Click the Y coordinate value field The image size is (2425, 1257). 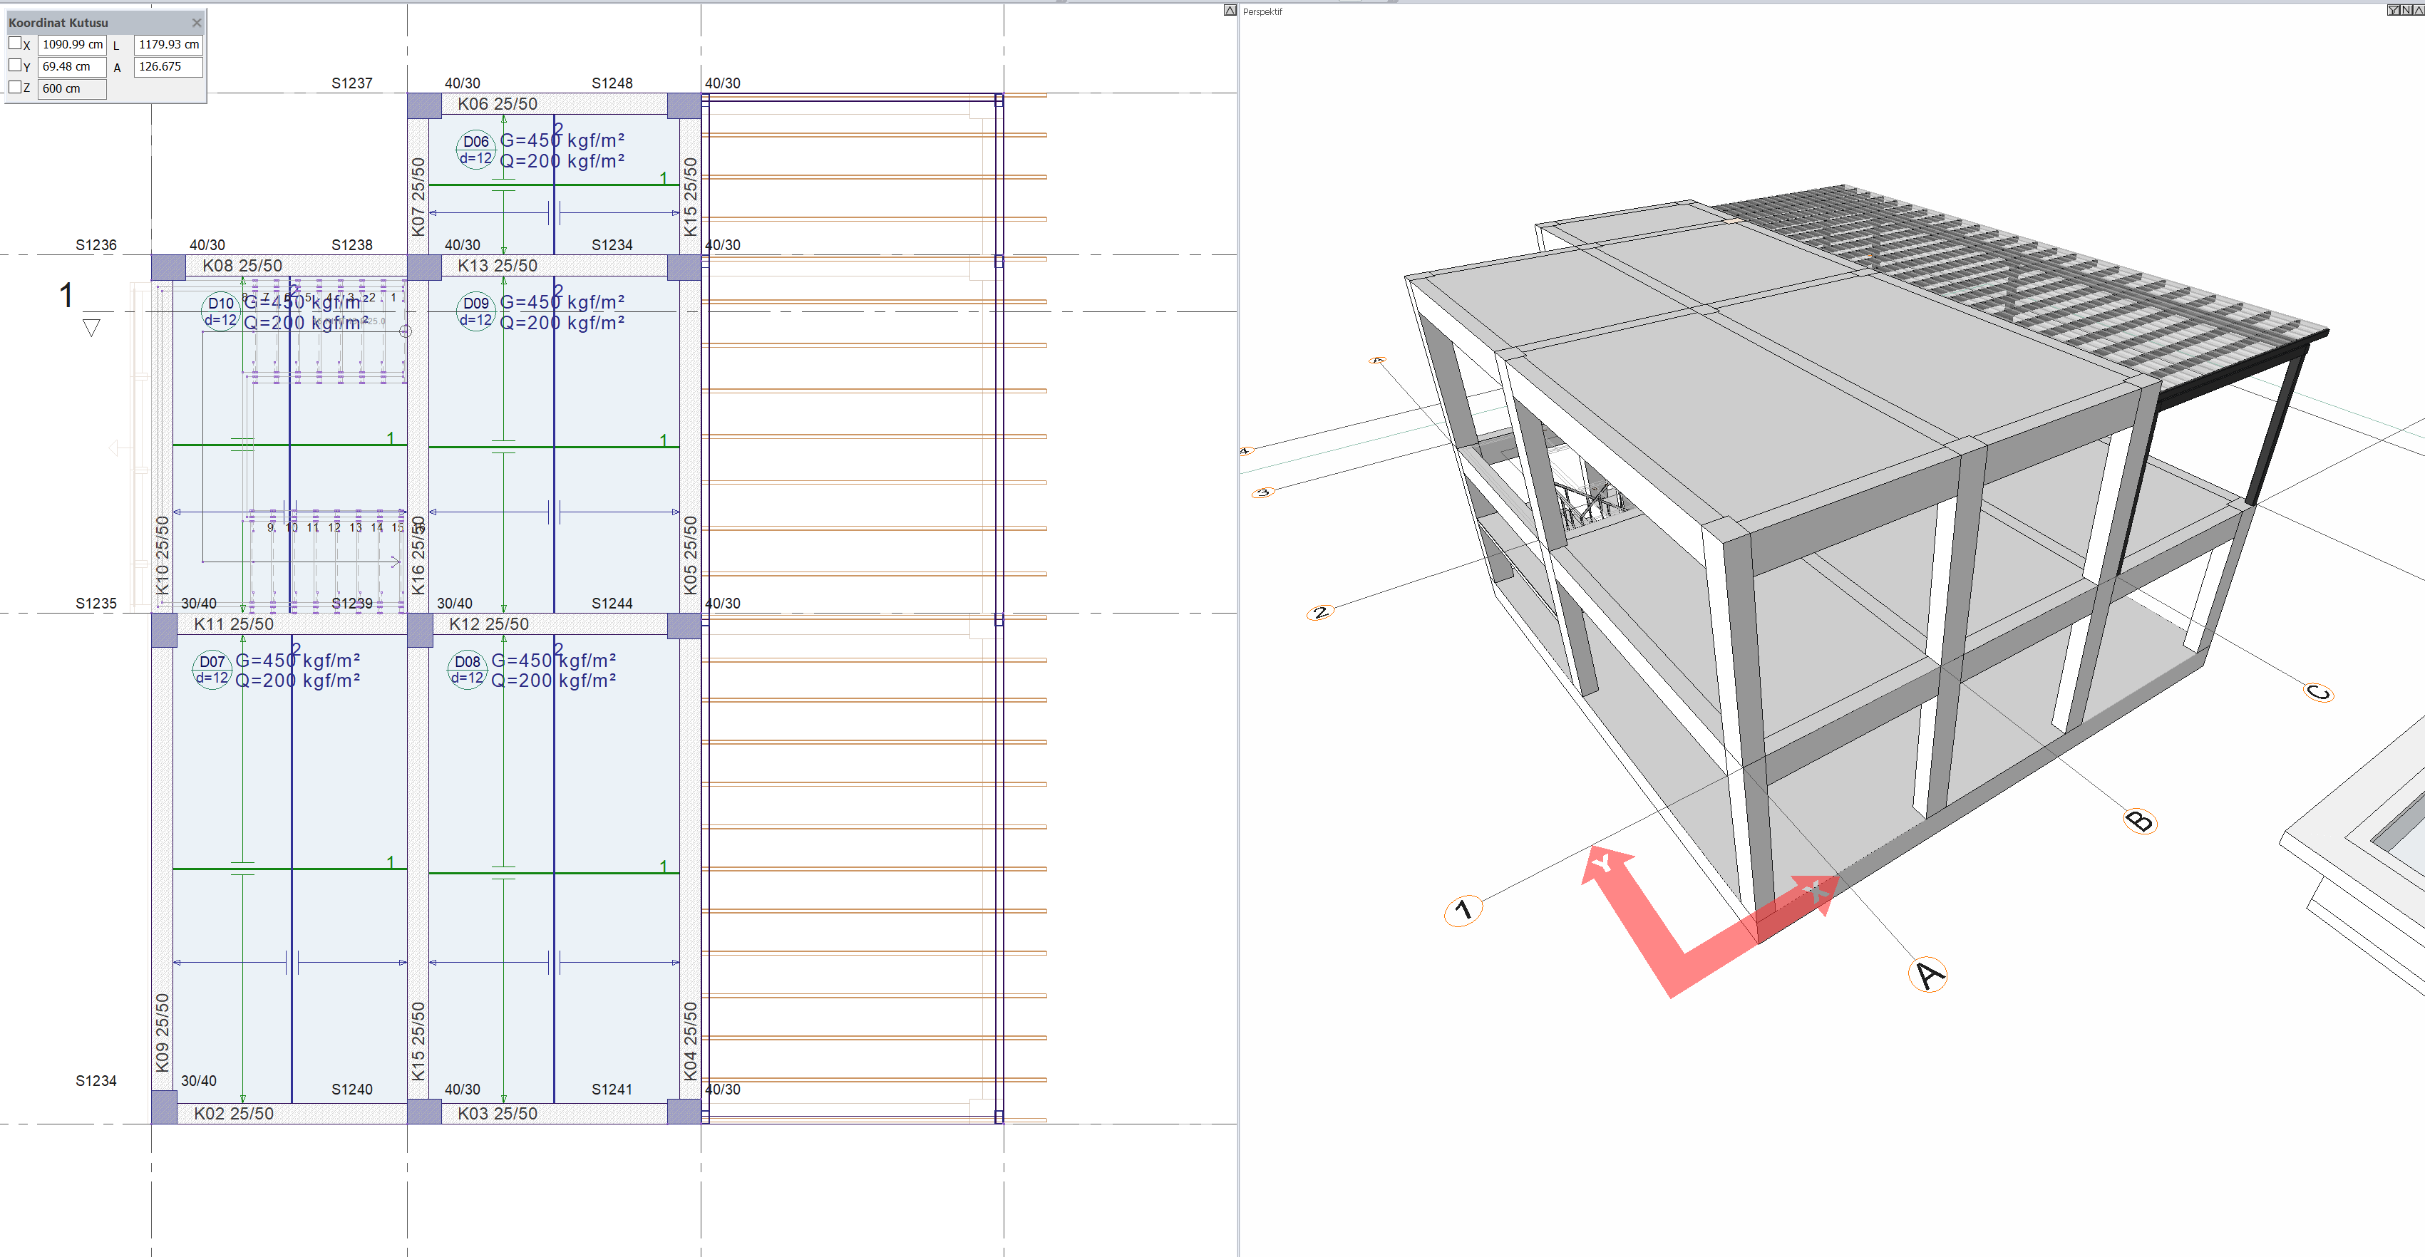pyautogui.click(x=73, y=67)
